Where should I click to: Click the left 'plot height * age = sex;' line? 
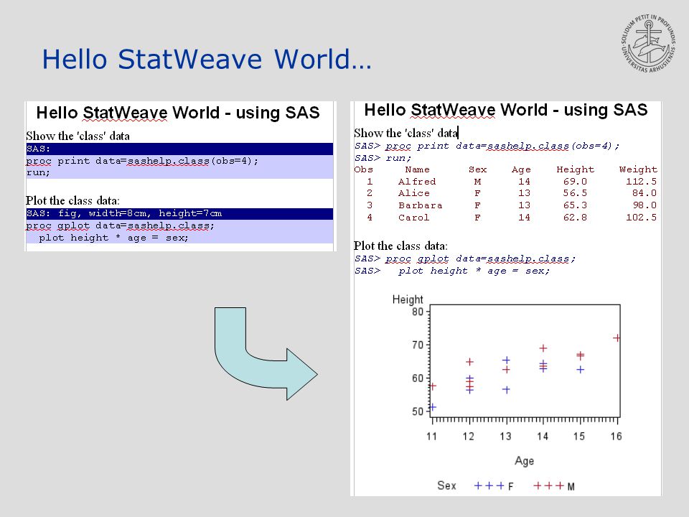113,238
